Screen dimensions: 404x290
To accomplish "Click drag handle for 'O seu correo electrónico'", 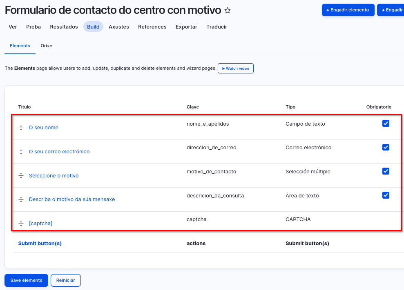I will [x=21, y=152].
